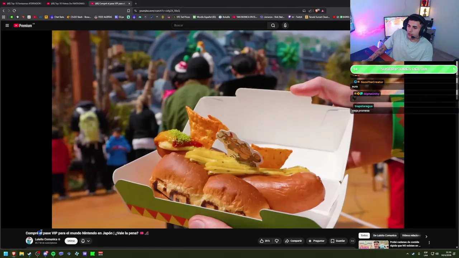Screen dimensions: 459x258
Task: Open the Luisito Comunica channel name link
Action: pos(46,239)
